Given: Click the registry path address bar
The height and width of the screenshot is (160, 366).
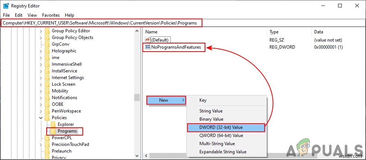Looking at the screenshot, I should [183, 23].
